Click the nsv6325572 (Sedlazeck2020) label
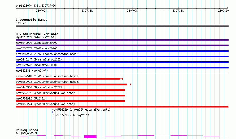The height and width of the screenshot is (139, 236). pos(37,65)
